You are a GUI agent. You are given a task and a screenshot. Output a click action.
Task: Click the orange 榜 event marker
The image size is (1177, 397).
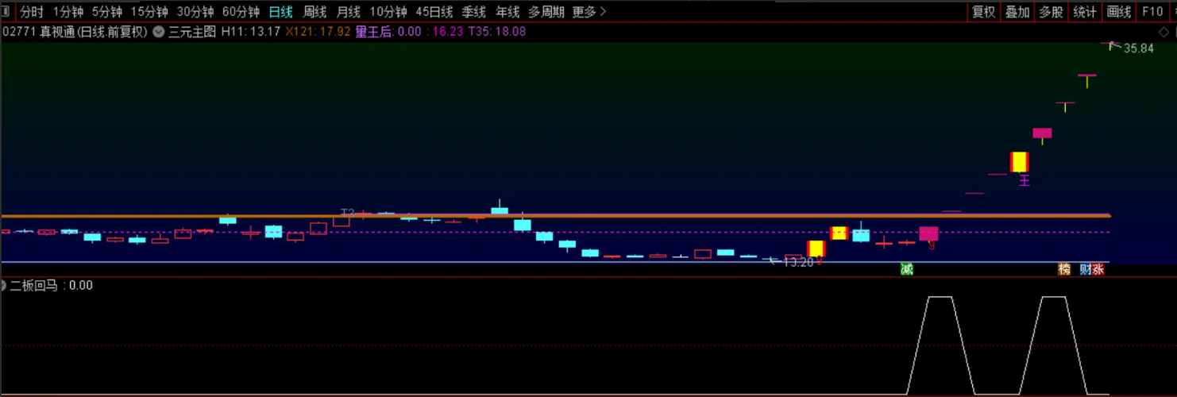pyautogui.click(x=1064, y=269)
